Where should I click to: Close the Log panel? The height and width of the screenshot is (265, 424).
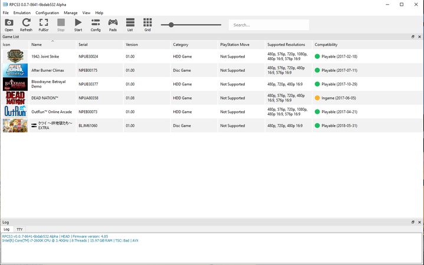pyautogui.click(x=419, y=222)
